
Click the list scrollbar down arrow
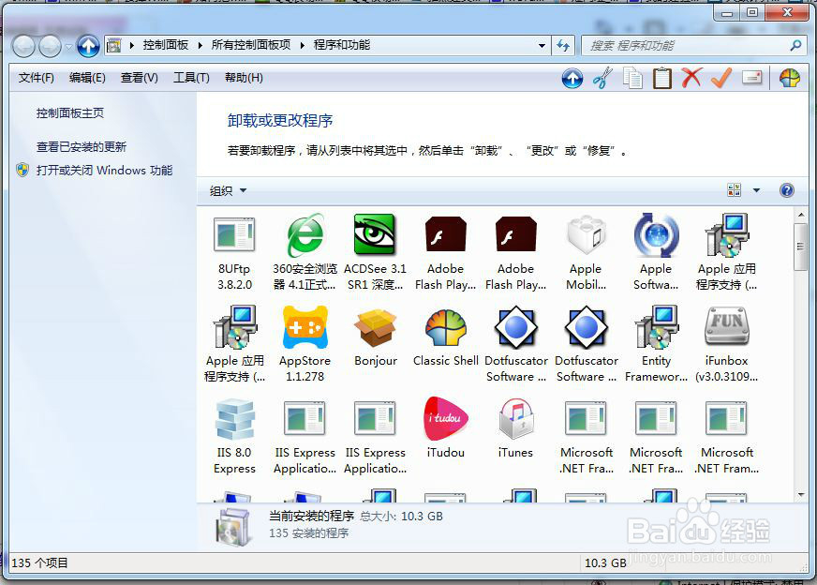pyautogui.click(x=801, y=494)
